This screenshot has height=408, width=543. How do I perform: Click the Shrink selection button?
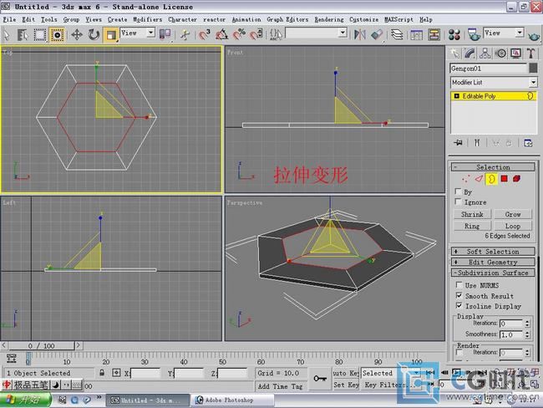click(x=472, y=214)
